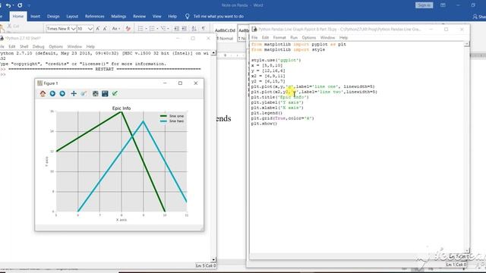Select the Normal style in Word styles gallery
The height and width of the screenshot is (273, 486).
(x=225, y=33)
